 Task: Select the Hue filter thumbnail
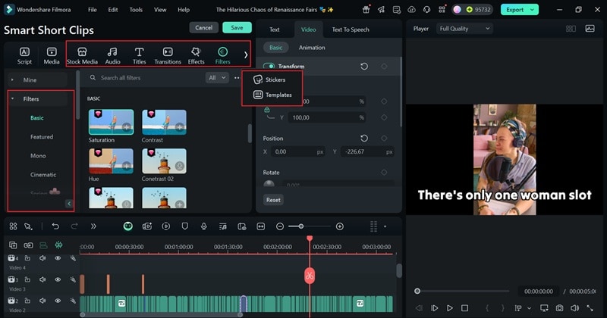point(111,161)
